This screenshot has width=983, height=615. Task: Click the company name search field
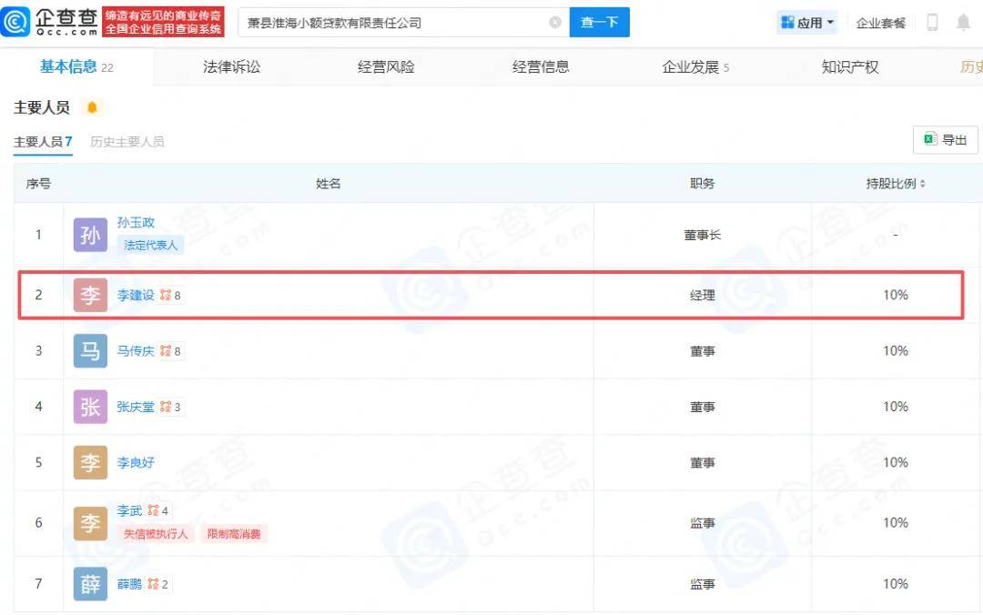tap(391, 23)
